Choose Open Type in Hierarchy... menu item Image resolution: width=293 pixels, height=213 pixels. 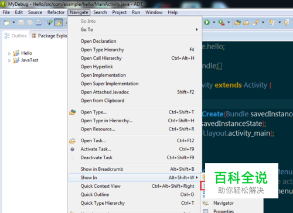click(135, 121)
